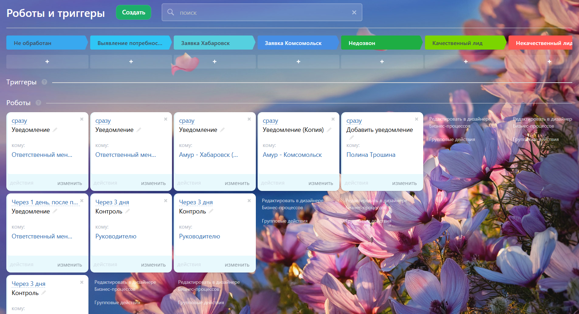Open сразу delay on Амур - Хабаровск robot
Viewport: 579px width, 314px height.
tap(187, 121)
